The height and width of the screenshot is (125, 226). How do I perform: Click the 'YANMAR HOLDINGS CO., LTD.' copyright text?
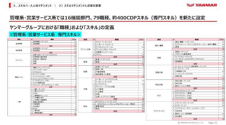191,123
